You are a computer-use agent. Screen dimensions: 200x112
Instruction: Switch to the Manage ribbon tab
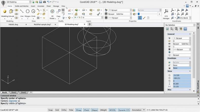coord(56,6)
